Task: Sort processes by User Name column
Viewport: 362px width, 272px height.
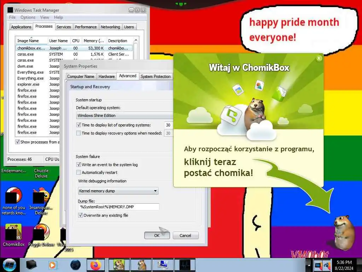Action: (58, 41)
